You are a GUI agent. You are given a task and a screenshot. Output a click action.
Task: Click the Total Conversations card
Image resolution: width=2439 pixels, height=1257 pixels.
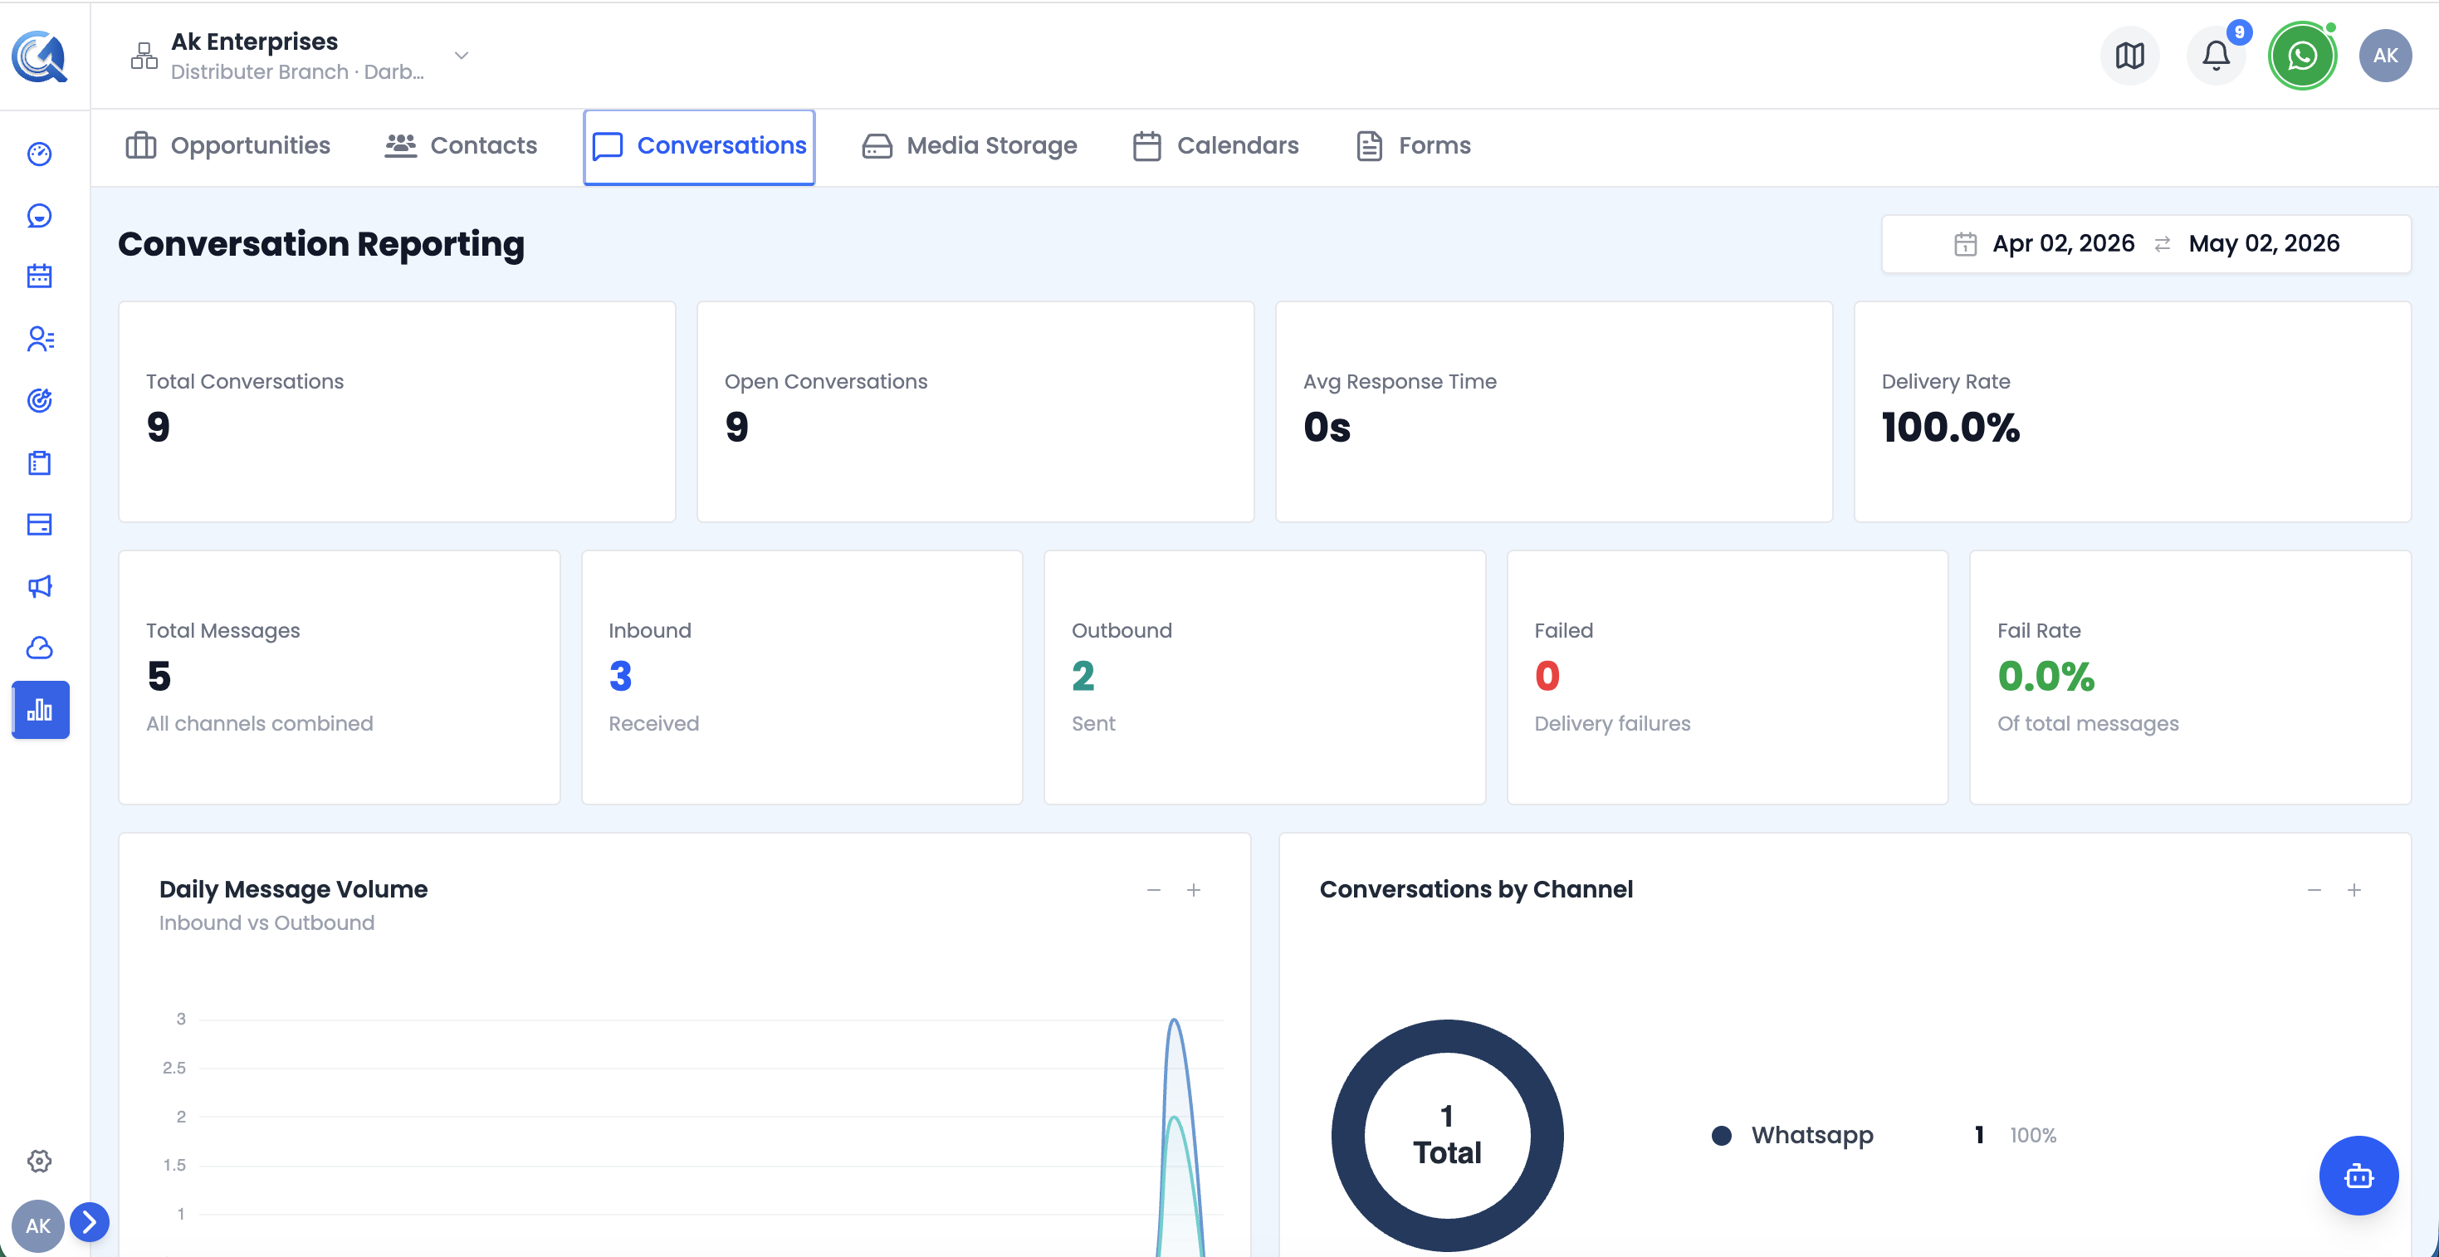[397, 412]
